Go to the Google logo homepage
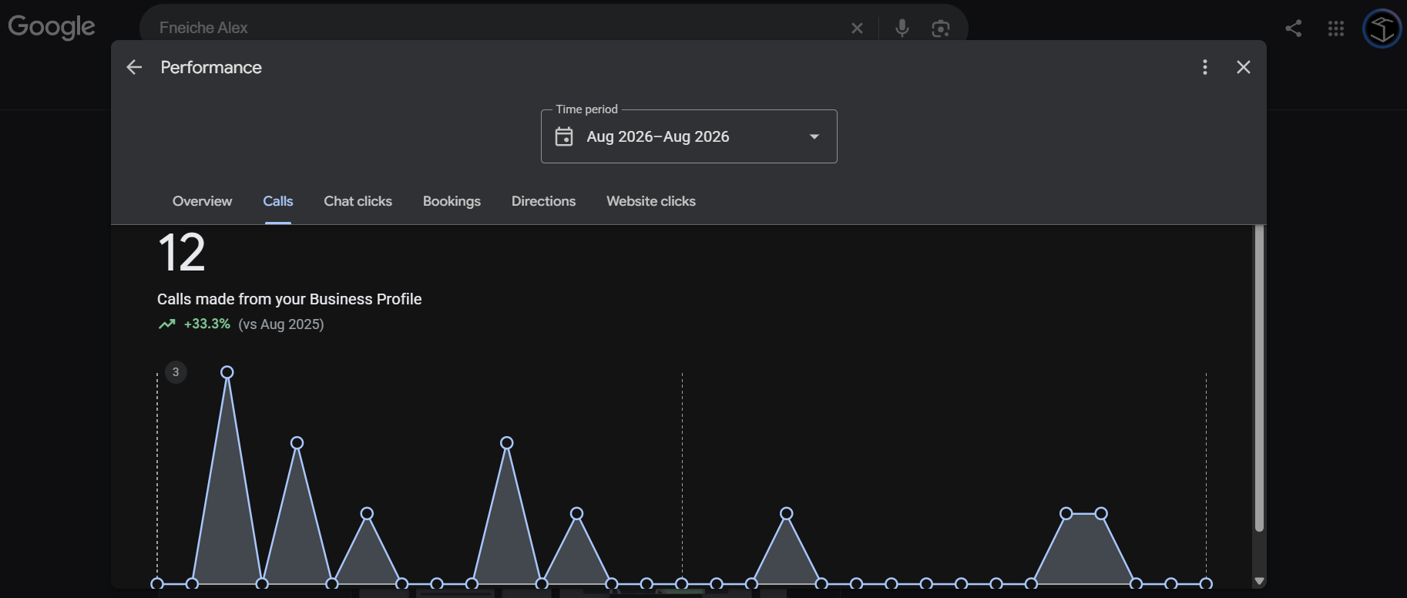1407x598 pixels. click(x=52, y=27)
